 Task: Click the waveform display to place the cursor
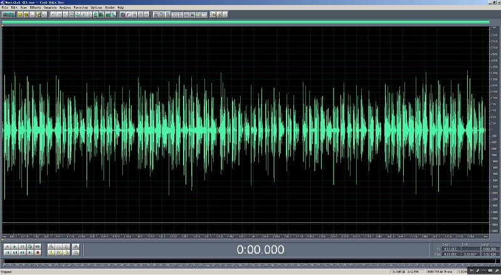pos(245,130)
